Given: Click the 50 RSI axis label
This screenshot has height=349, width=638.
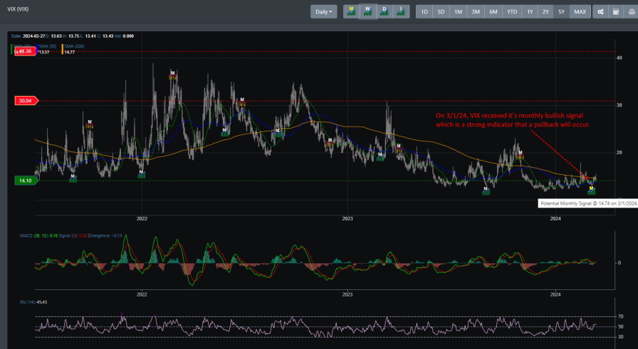Looking at the screenshot, I should coord(620,327).
